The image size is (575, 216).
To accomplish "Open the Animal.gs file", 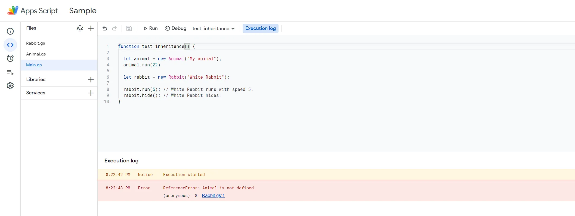I will (x=36, y=54).
